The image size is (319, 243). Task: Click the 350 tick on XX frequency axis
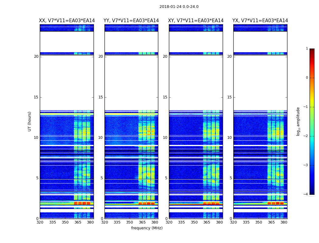coord(65,222)
